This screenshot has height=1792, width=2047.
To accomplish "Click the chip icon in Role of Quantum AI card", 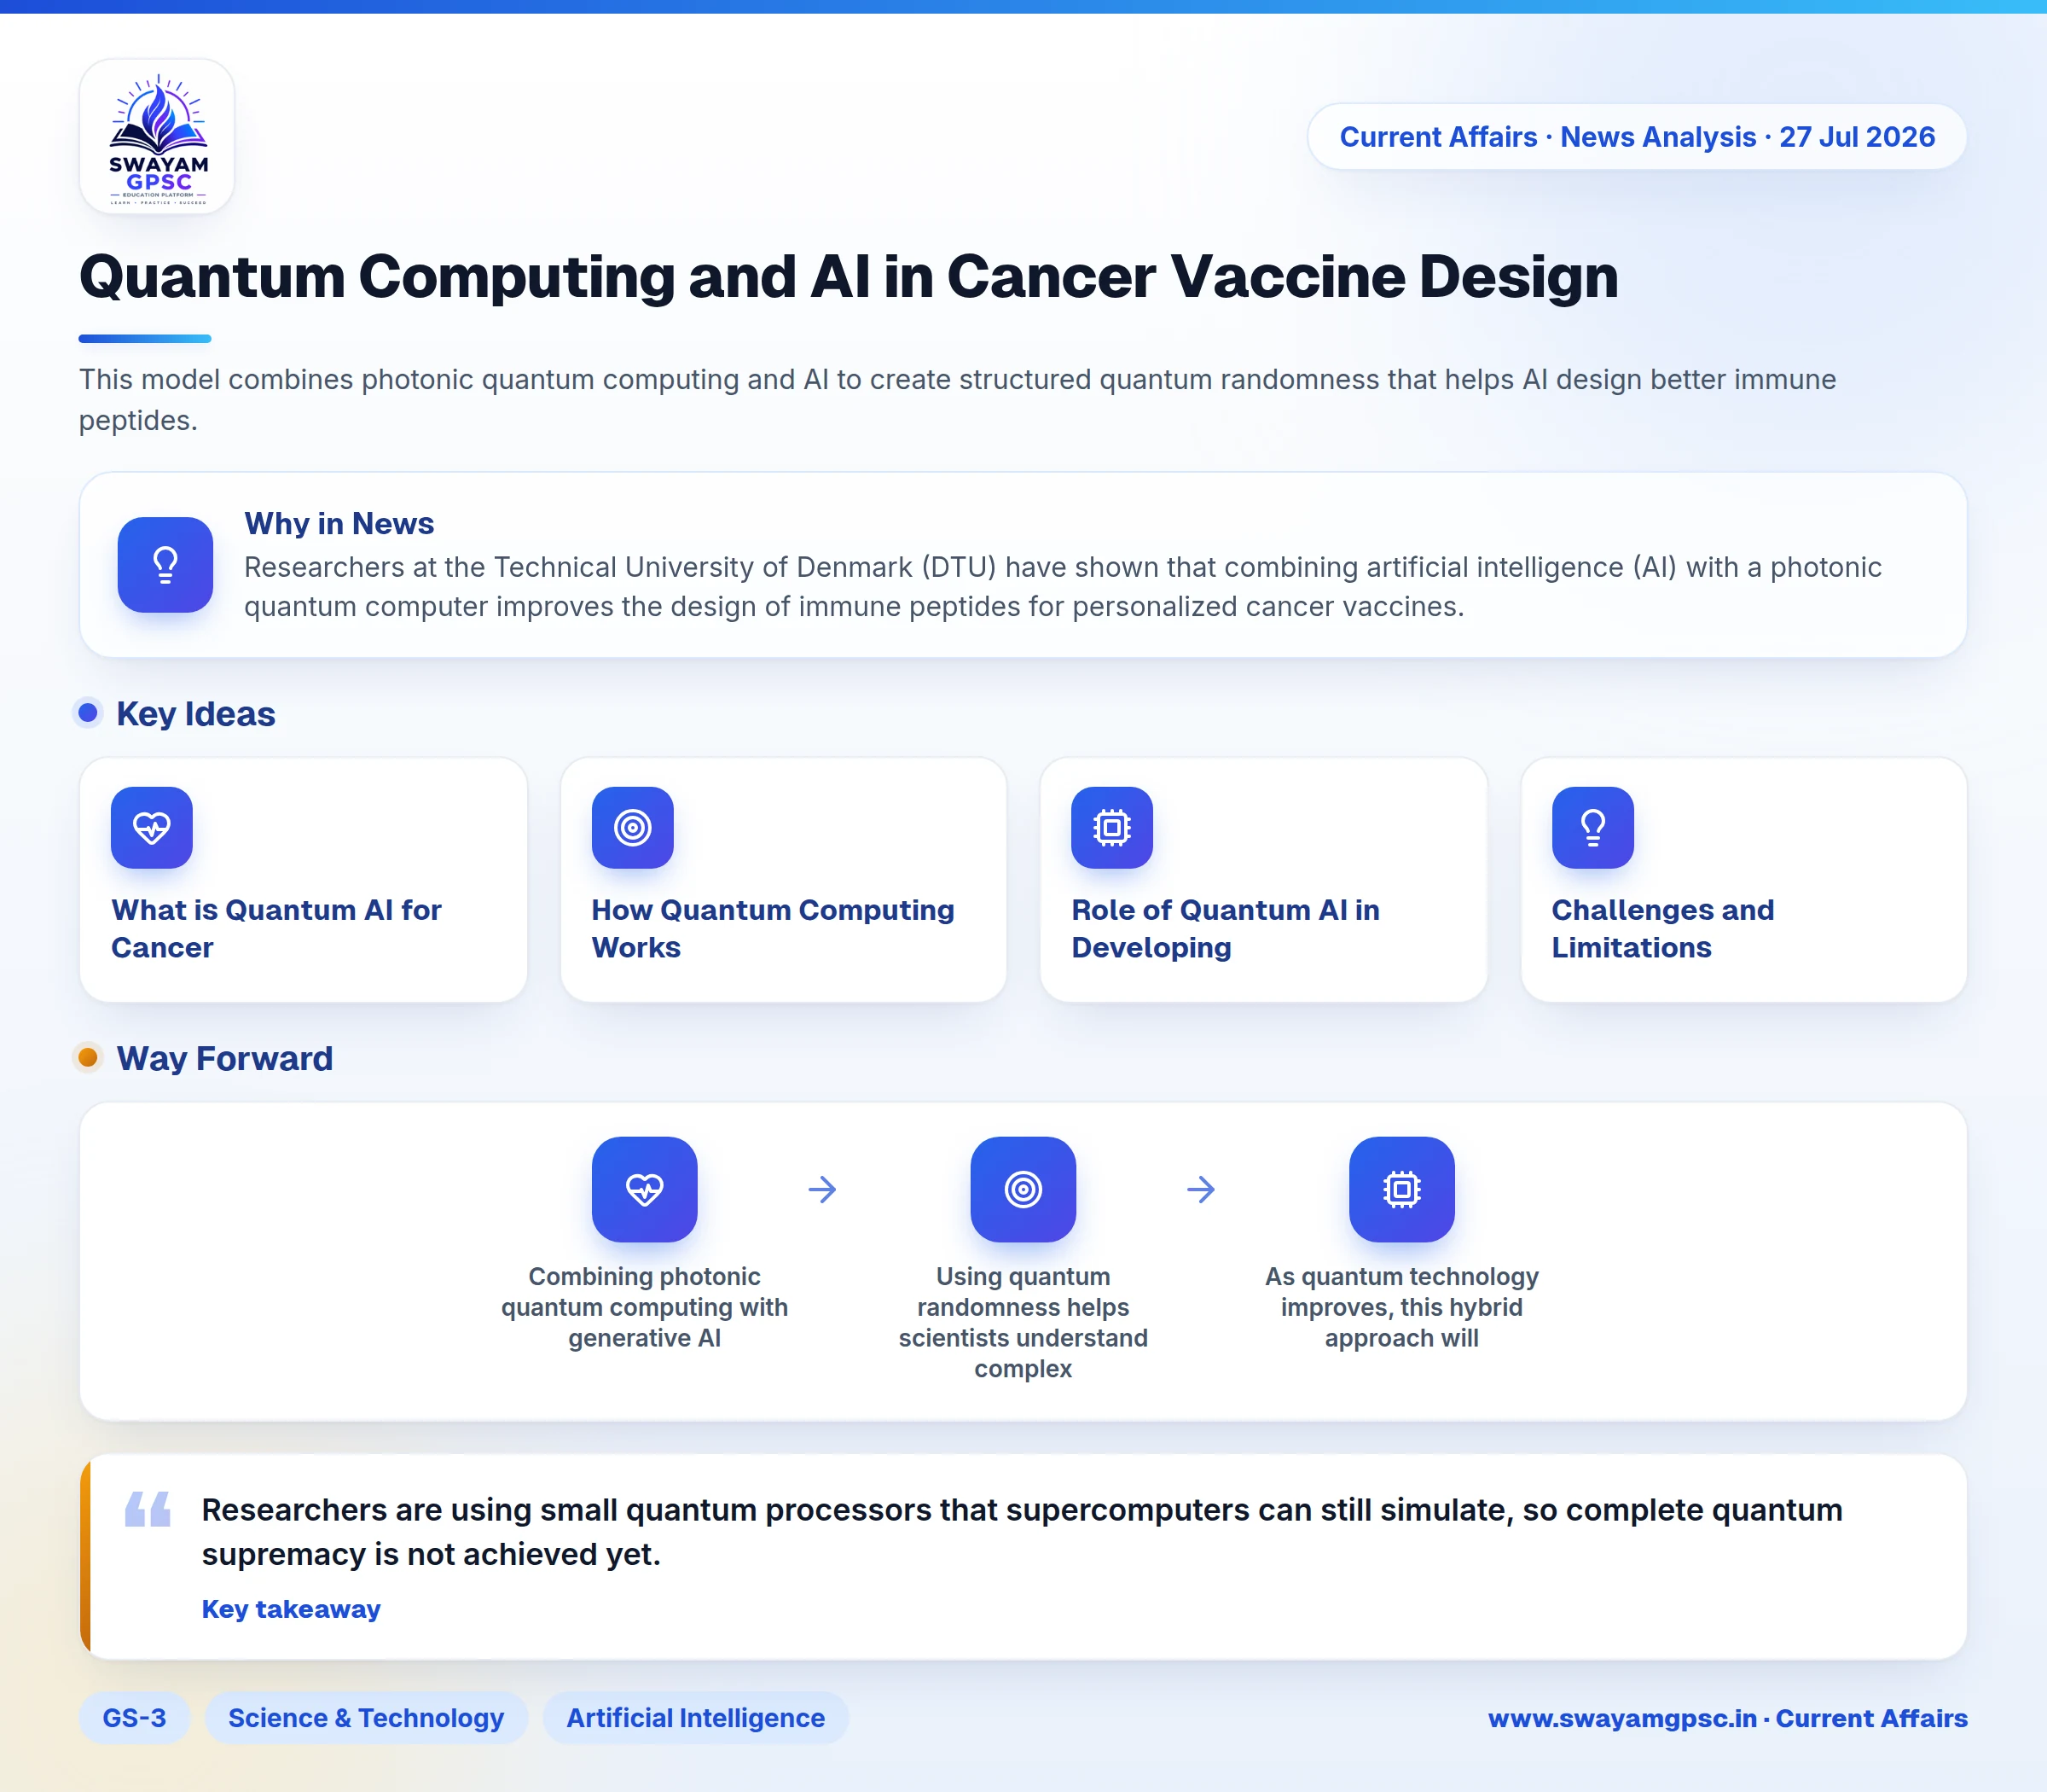I will [1112, 828].
